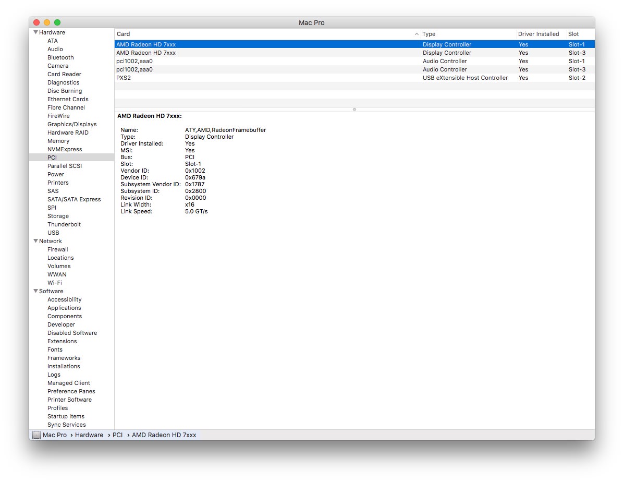Select SATA/SATA Express in the sidebar

click(x=74, y=200)
